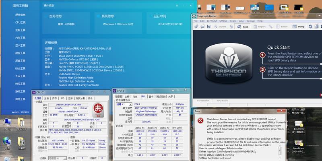
Task: Click the CPU-Z title icon of left window
Action: pos(34,93)
